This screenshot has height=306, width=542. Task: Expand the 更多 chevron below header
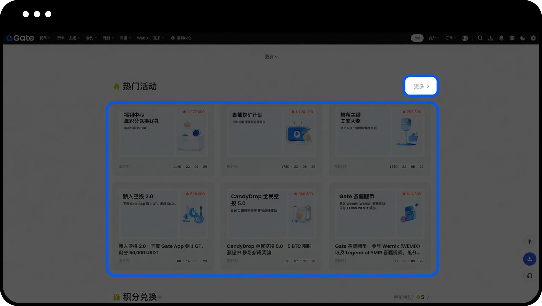click(271, 57)
